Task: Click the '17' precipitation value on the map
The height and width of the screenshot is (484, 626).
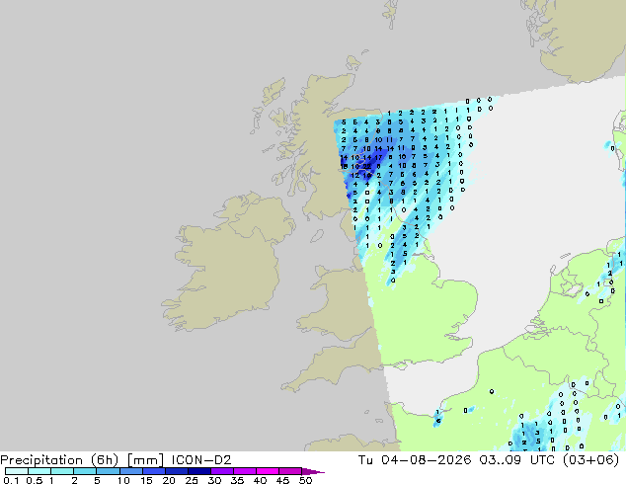Action: coord(378,157)
